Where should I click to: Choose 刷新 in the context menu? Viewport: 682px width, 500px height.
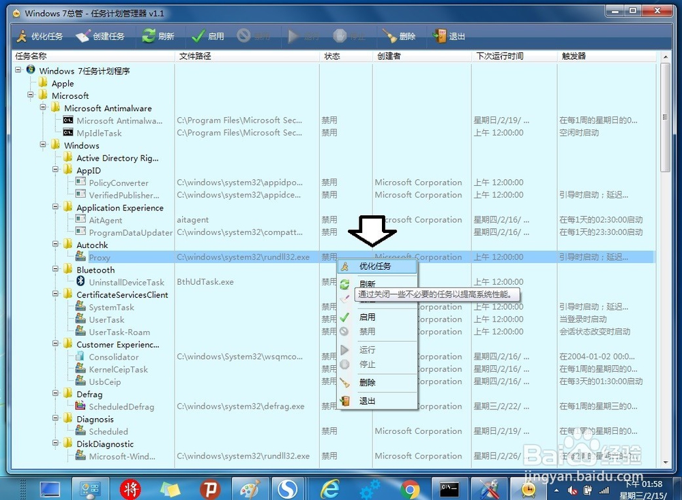(x=378, y=284)
